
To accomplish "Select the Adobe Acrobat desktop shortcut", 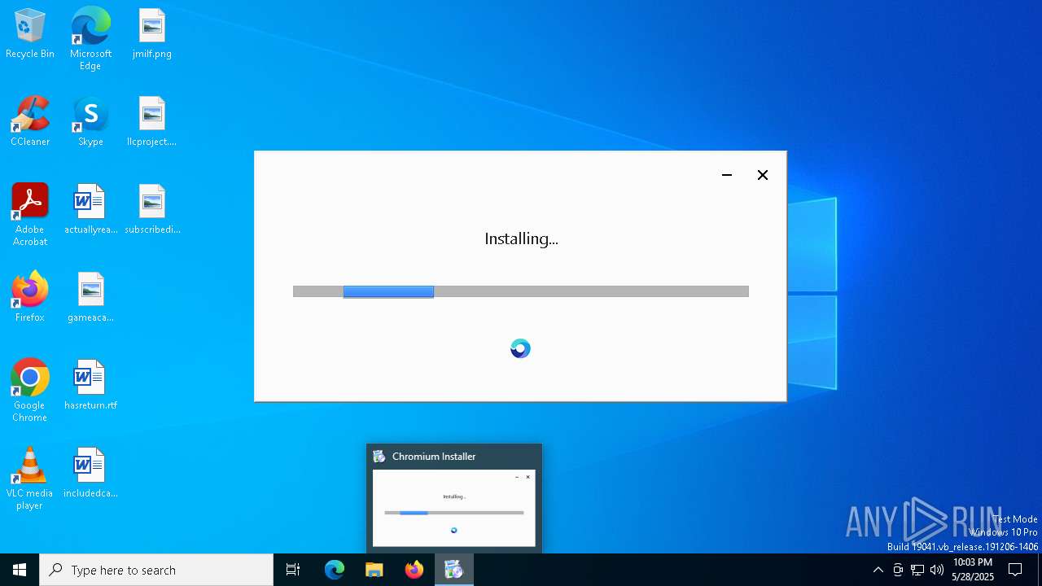I will (x=30, y=215).
